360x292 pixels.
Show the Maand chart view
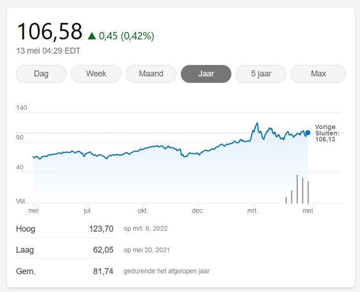tap(151, 74)
